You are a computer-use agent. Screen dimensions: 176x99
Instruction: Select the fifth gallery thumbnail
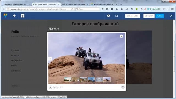click(99, 79)
